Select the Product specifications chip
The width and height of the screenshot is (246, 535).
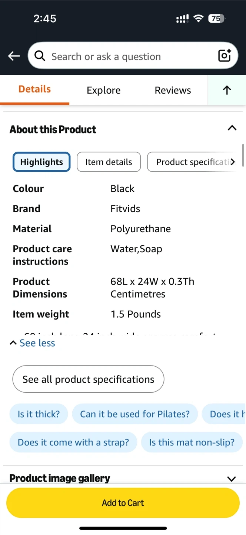point(192,162)
